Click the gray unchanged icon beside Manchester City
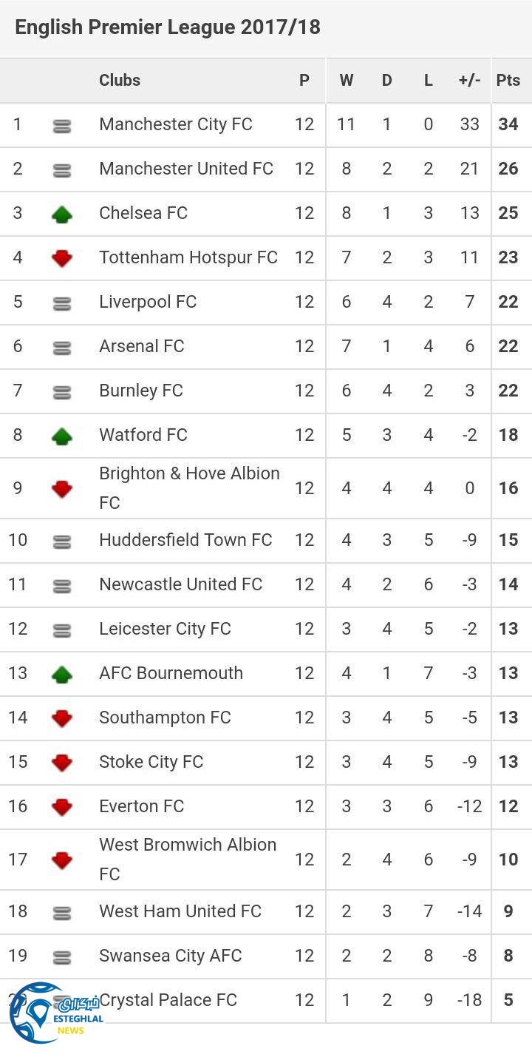This screenshot has height=1060, width=532. pyautogui.click(x=62, y=126)
